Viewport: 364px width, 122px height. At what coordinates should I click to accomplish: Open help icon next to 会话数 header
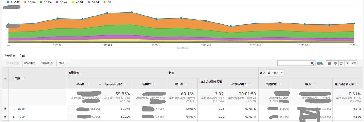click(x=87, y=84)
